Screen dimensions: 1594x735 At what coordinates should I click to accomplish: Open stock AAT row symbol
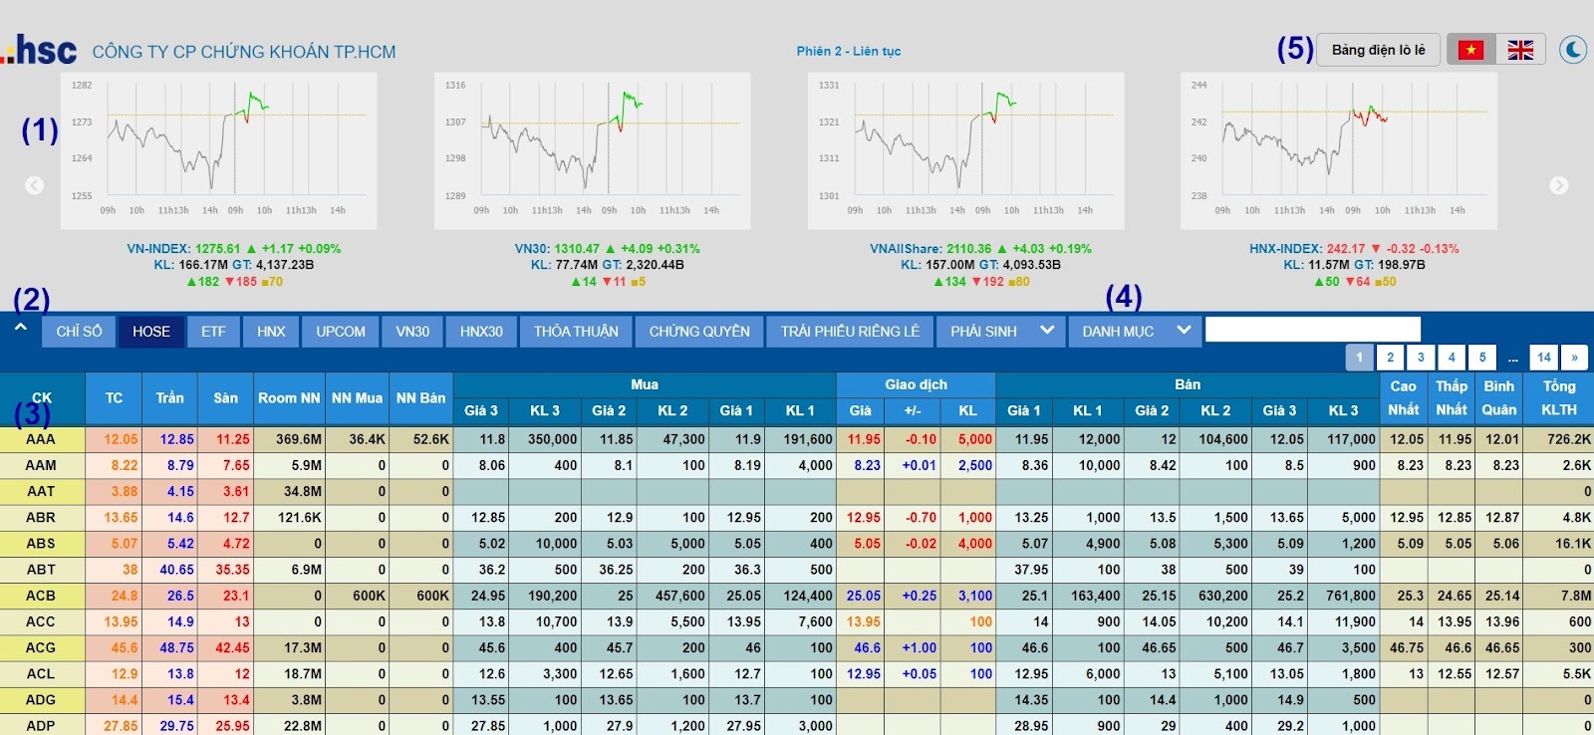click(x=41, y=491)
